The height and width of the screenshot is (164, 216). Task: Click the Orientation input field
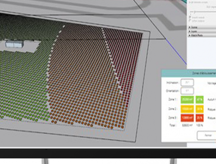pyautogui.click(x=187, y=91)
